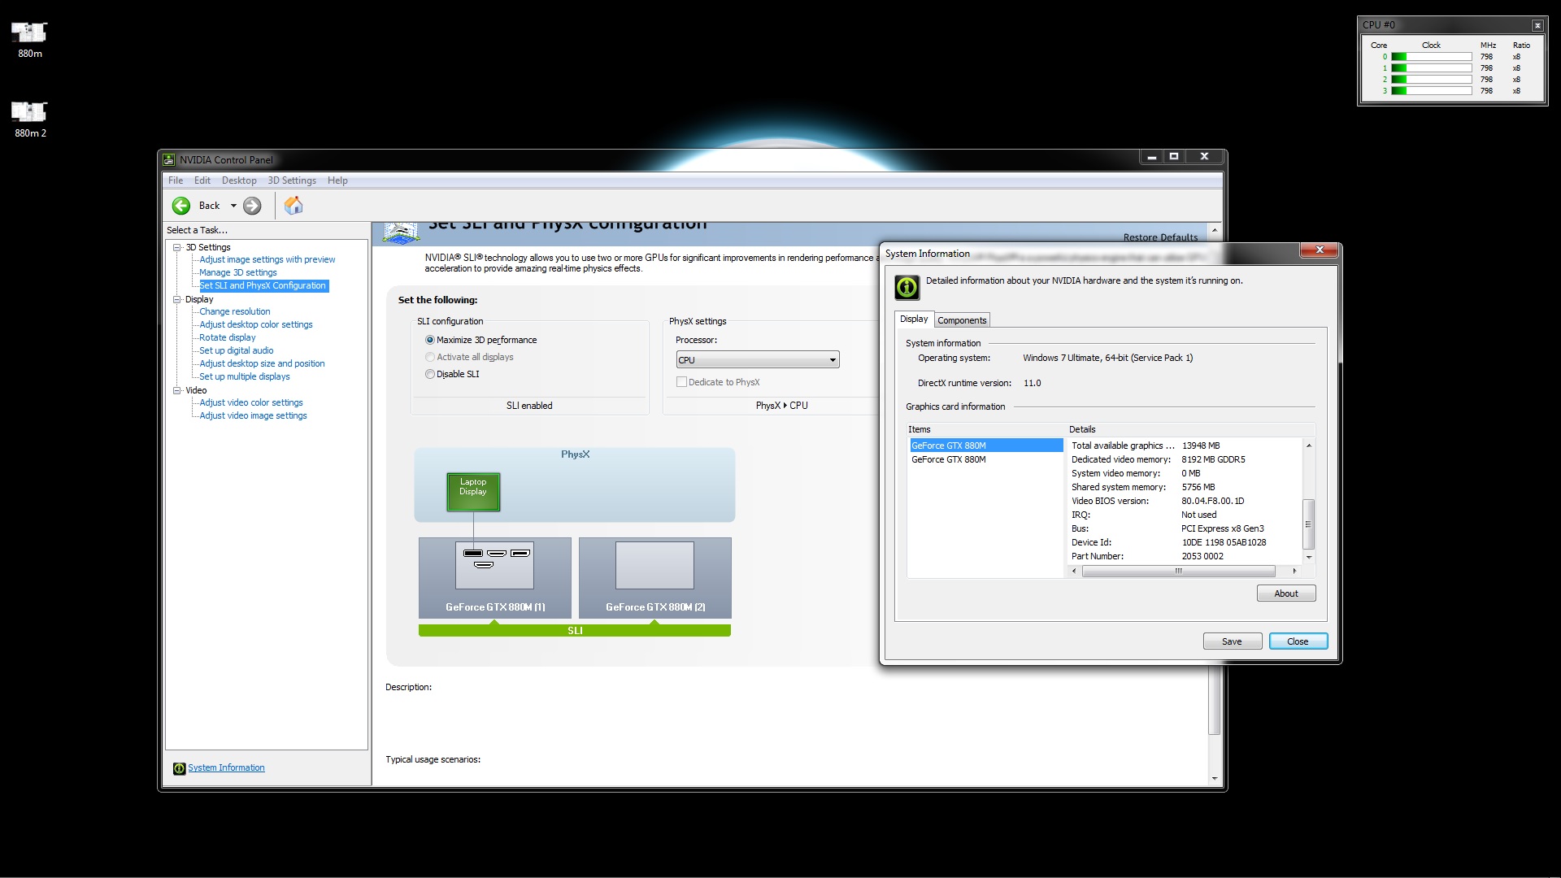The image size is (1561, 878).
Task: Open the File menu
Action: (176, 180)
